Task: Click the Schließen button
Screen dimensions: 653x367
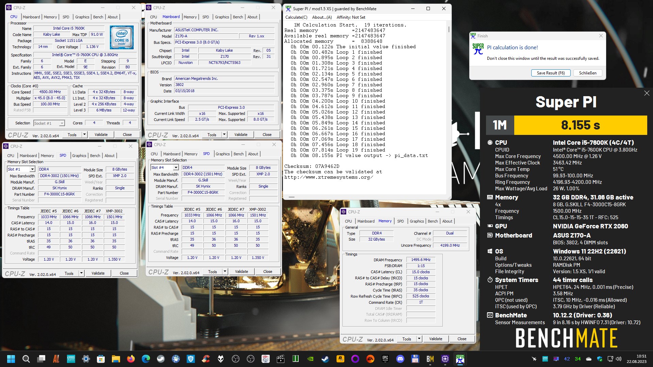Action: pos(588,73)
